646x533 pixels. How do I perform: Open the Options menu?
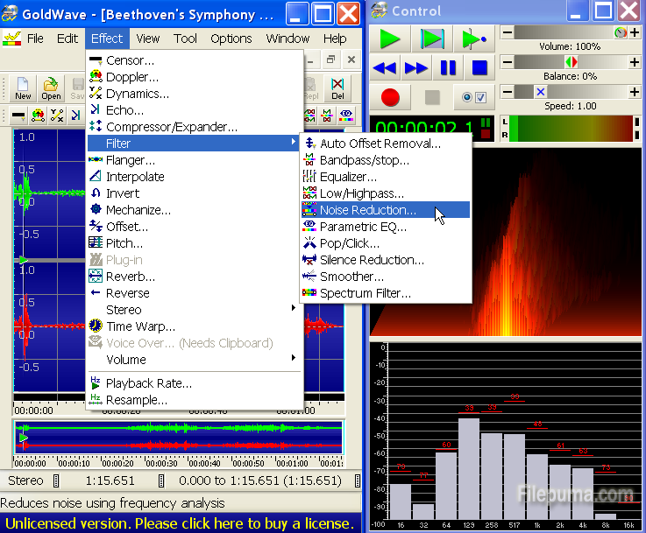[x=231, y=39]
